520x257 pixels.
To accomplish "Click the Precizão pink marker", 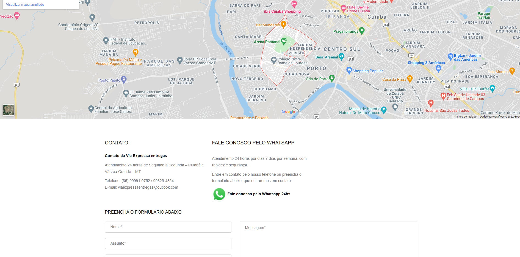I will click(x=17, y=16).
